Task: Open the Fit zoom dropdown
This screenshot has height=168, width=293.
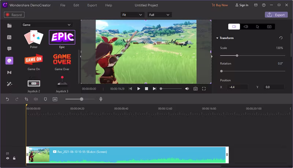Action: [x=133, y=15]
